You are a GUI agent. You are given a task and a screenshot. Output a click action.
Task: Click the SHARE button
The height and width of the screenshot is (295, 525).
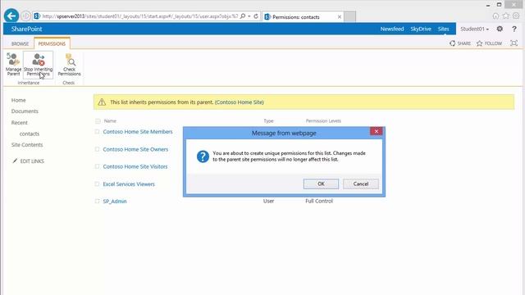460,43
